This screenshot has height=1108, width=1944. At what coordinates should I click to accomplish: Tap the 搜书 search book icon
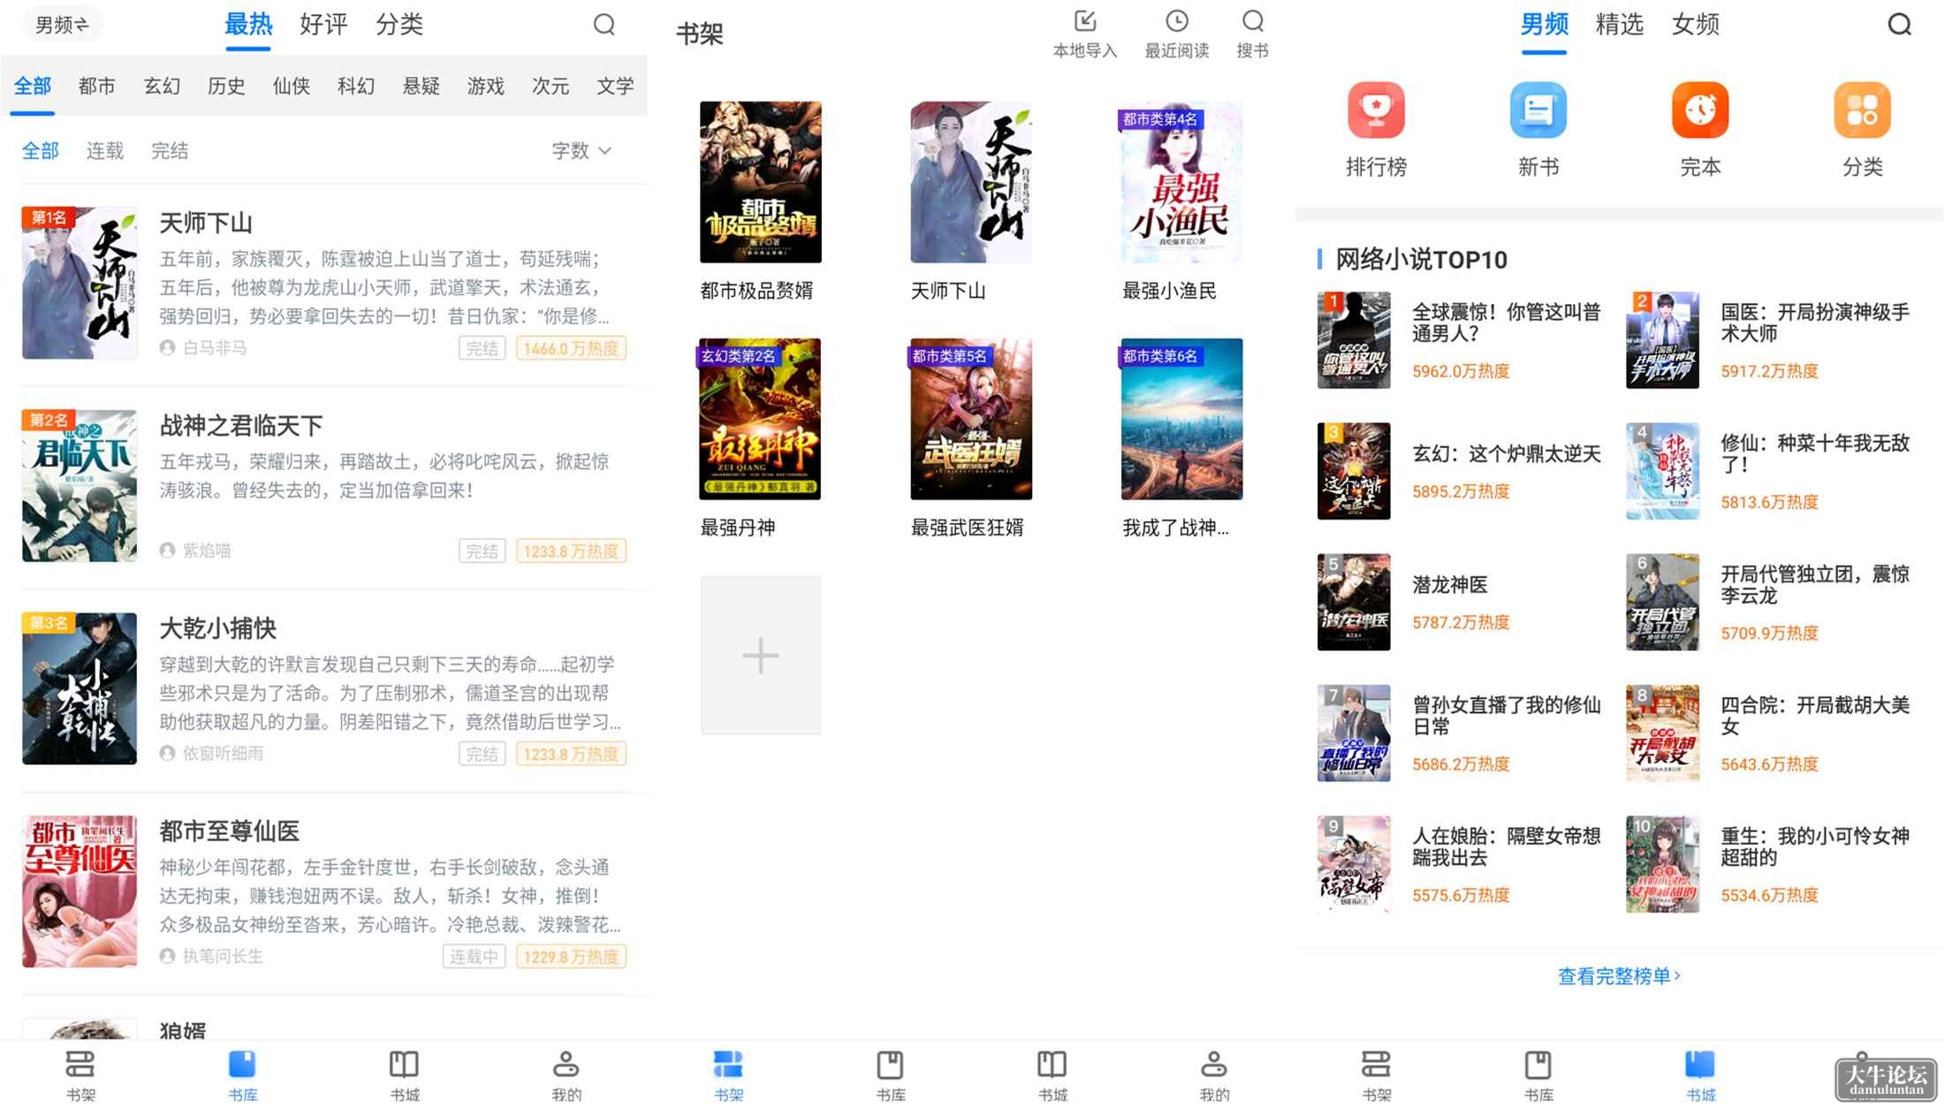[x=1253, y=21]
